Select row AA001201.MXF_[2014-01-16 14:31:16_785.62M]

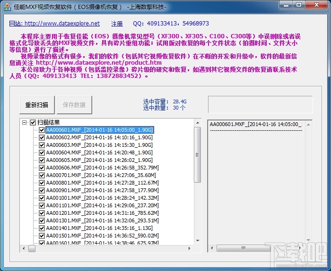[x=103, y=213]
